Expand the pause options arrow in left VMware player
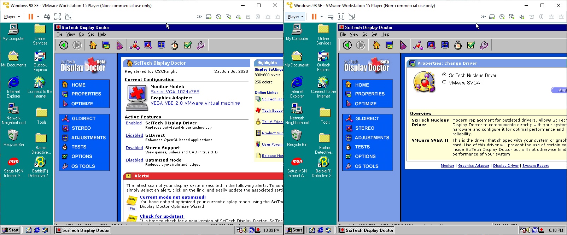Image resolution: width=567 pixels, height=235 pixels. [x=38, y=17]
